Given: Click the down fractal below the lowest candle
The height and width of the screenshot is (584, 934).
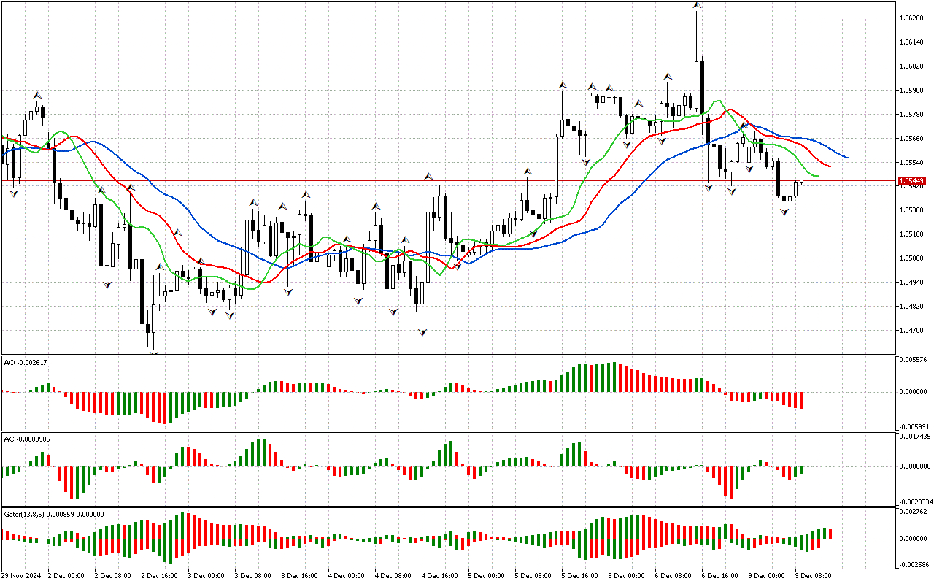Looking at the screenshot, I should (153, 353).
